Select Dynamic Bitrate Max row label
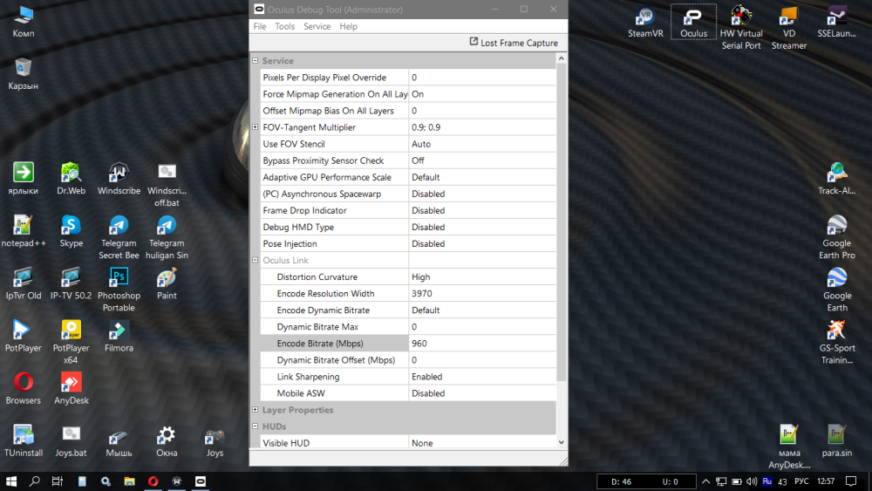The image size is (872, 491). 317,327
